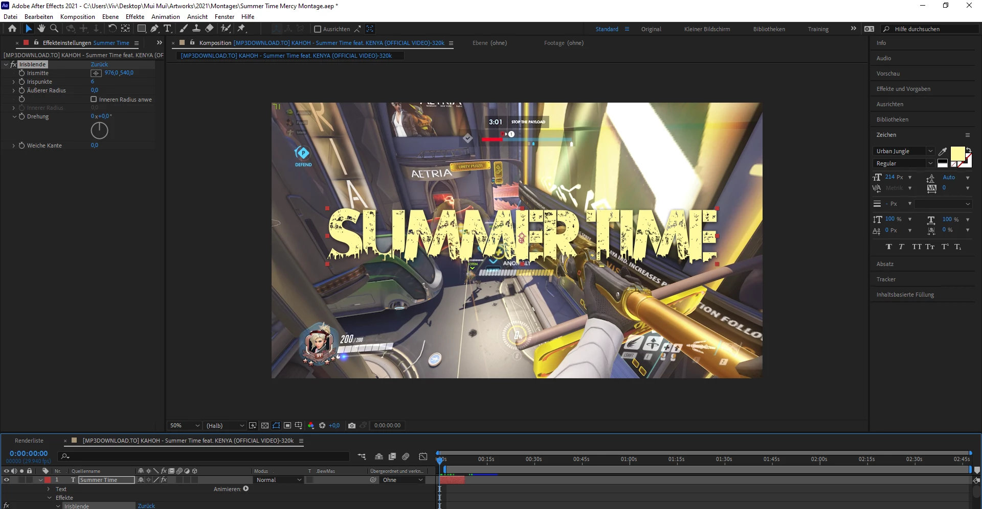The width and height of the screenshot is (982, 509).
Task: Open the 50% zoom level dropdown
Action: click(185, 425)
